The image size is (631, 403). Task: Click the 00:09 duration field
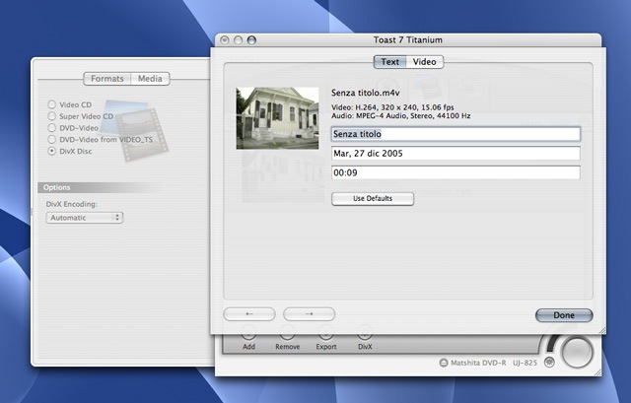[456, 172]
